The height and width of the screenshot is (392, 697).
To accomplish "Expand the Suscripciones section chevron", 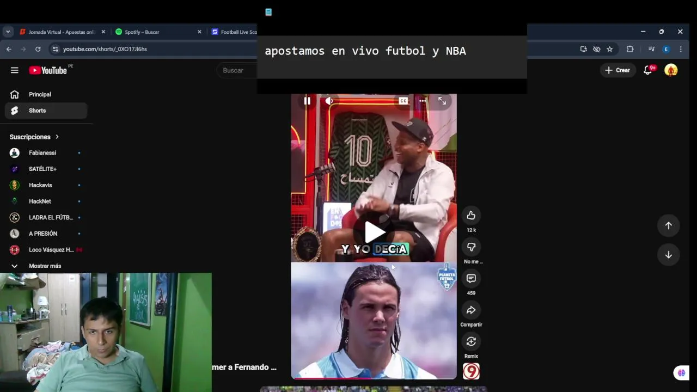I will [x=57, y=137].
